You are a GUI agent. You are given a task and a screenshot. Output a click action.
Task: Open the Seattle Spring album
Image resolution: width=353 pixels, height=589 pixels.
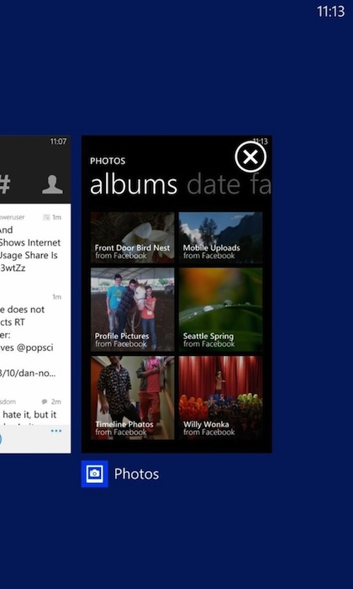coord(220,310)
